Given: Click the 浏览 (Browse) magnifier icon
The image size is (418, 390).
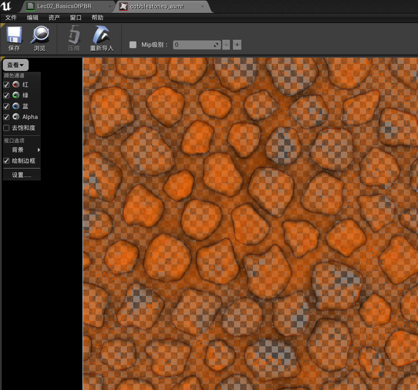Looking at the screenshot, I should pos(40,35).
